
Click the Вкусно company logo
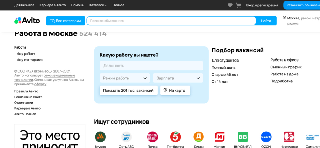pos(100,137)
